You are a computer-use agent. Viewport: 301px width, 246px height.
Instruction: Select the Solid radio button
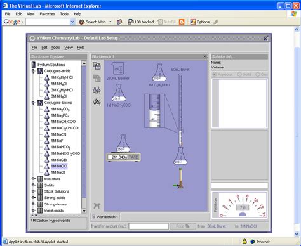coord(239,74)
